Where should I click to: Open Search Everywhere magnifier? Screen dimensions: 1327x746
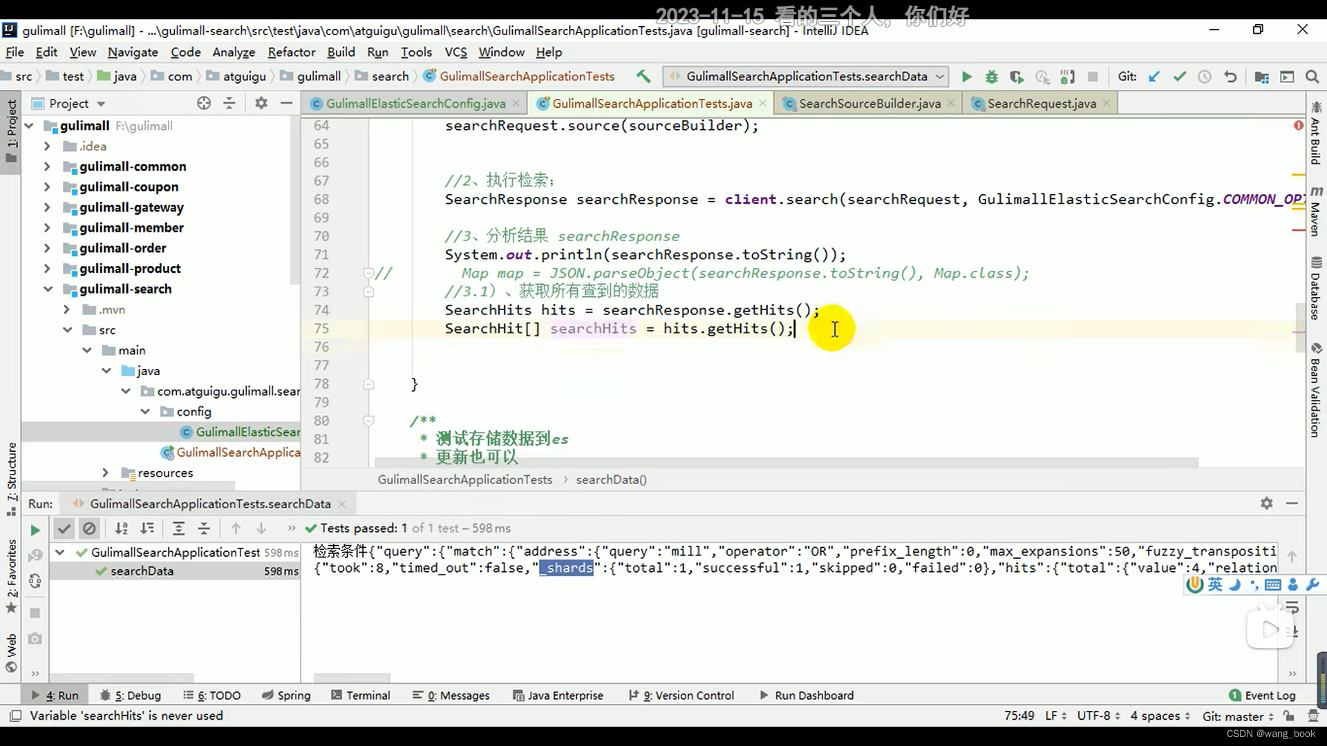[x=1312, y=77]
